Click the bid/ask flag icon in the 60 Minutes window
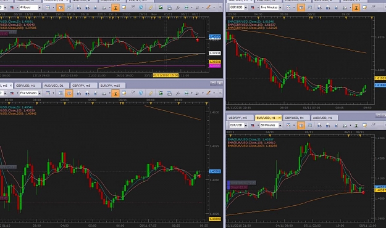The height and width of the screenshot is (228, 386). (x=253, y=125)
